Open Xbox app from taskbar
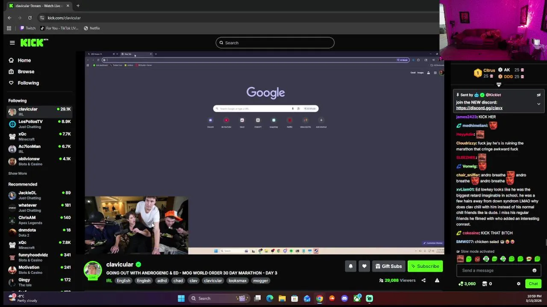Image resolution: width=547 pixels, height=307 pixels. coord(357,298)
